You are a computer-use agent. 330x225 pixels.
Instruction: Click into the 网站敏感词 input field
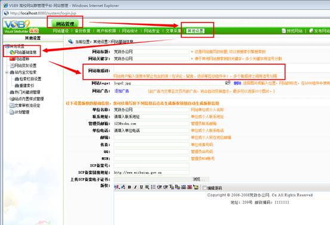(199, 70)
